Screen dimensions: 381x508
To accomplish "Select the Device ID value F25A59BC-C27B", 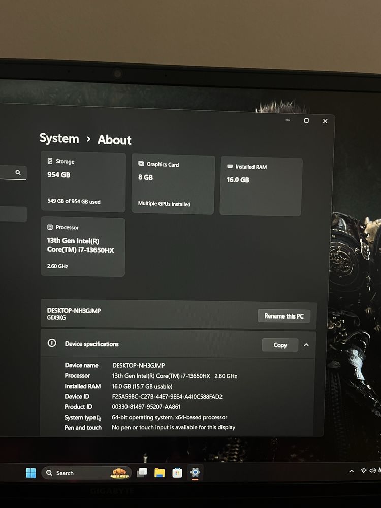I will tap(167, 397).
